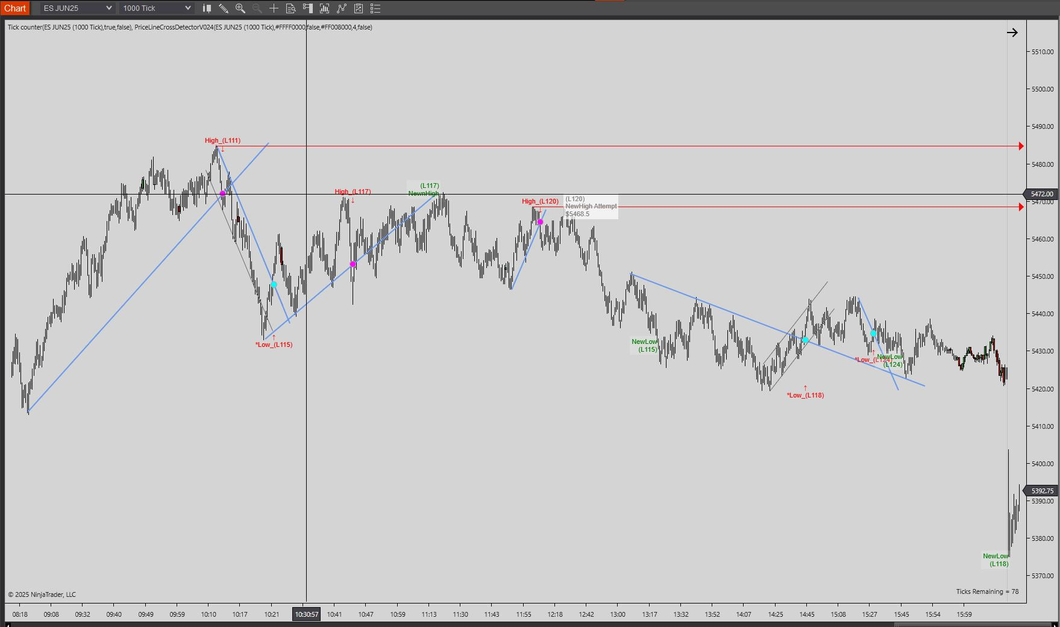Click the 10:30:57 time marker on axis
1060x627 pixels.
point(307,614)
